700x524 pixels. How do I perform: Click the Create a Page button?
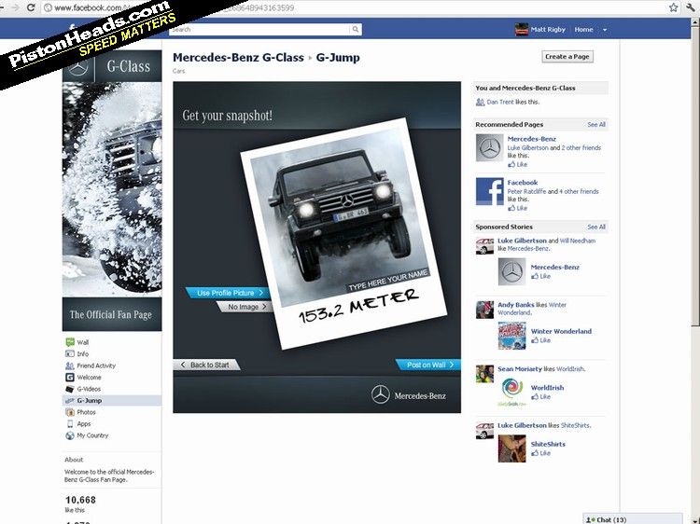[567, 57]
